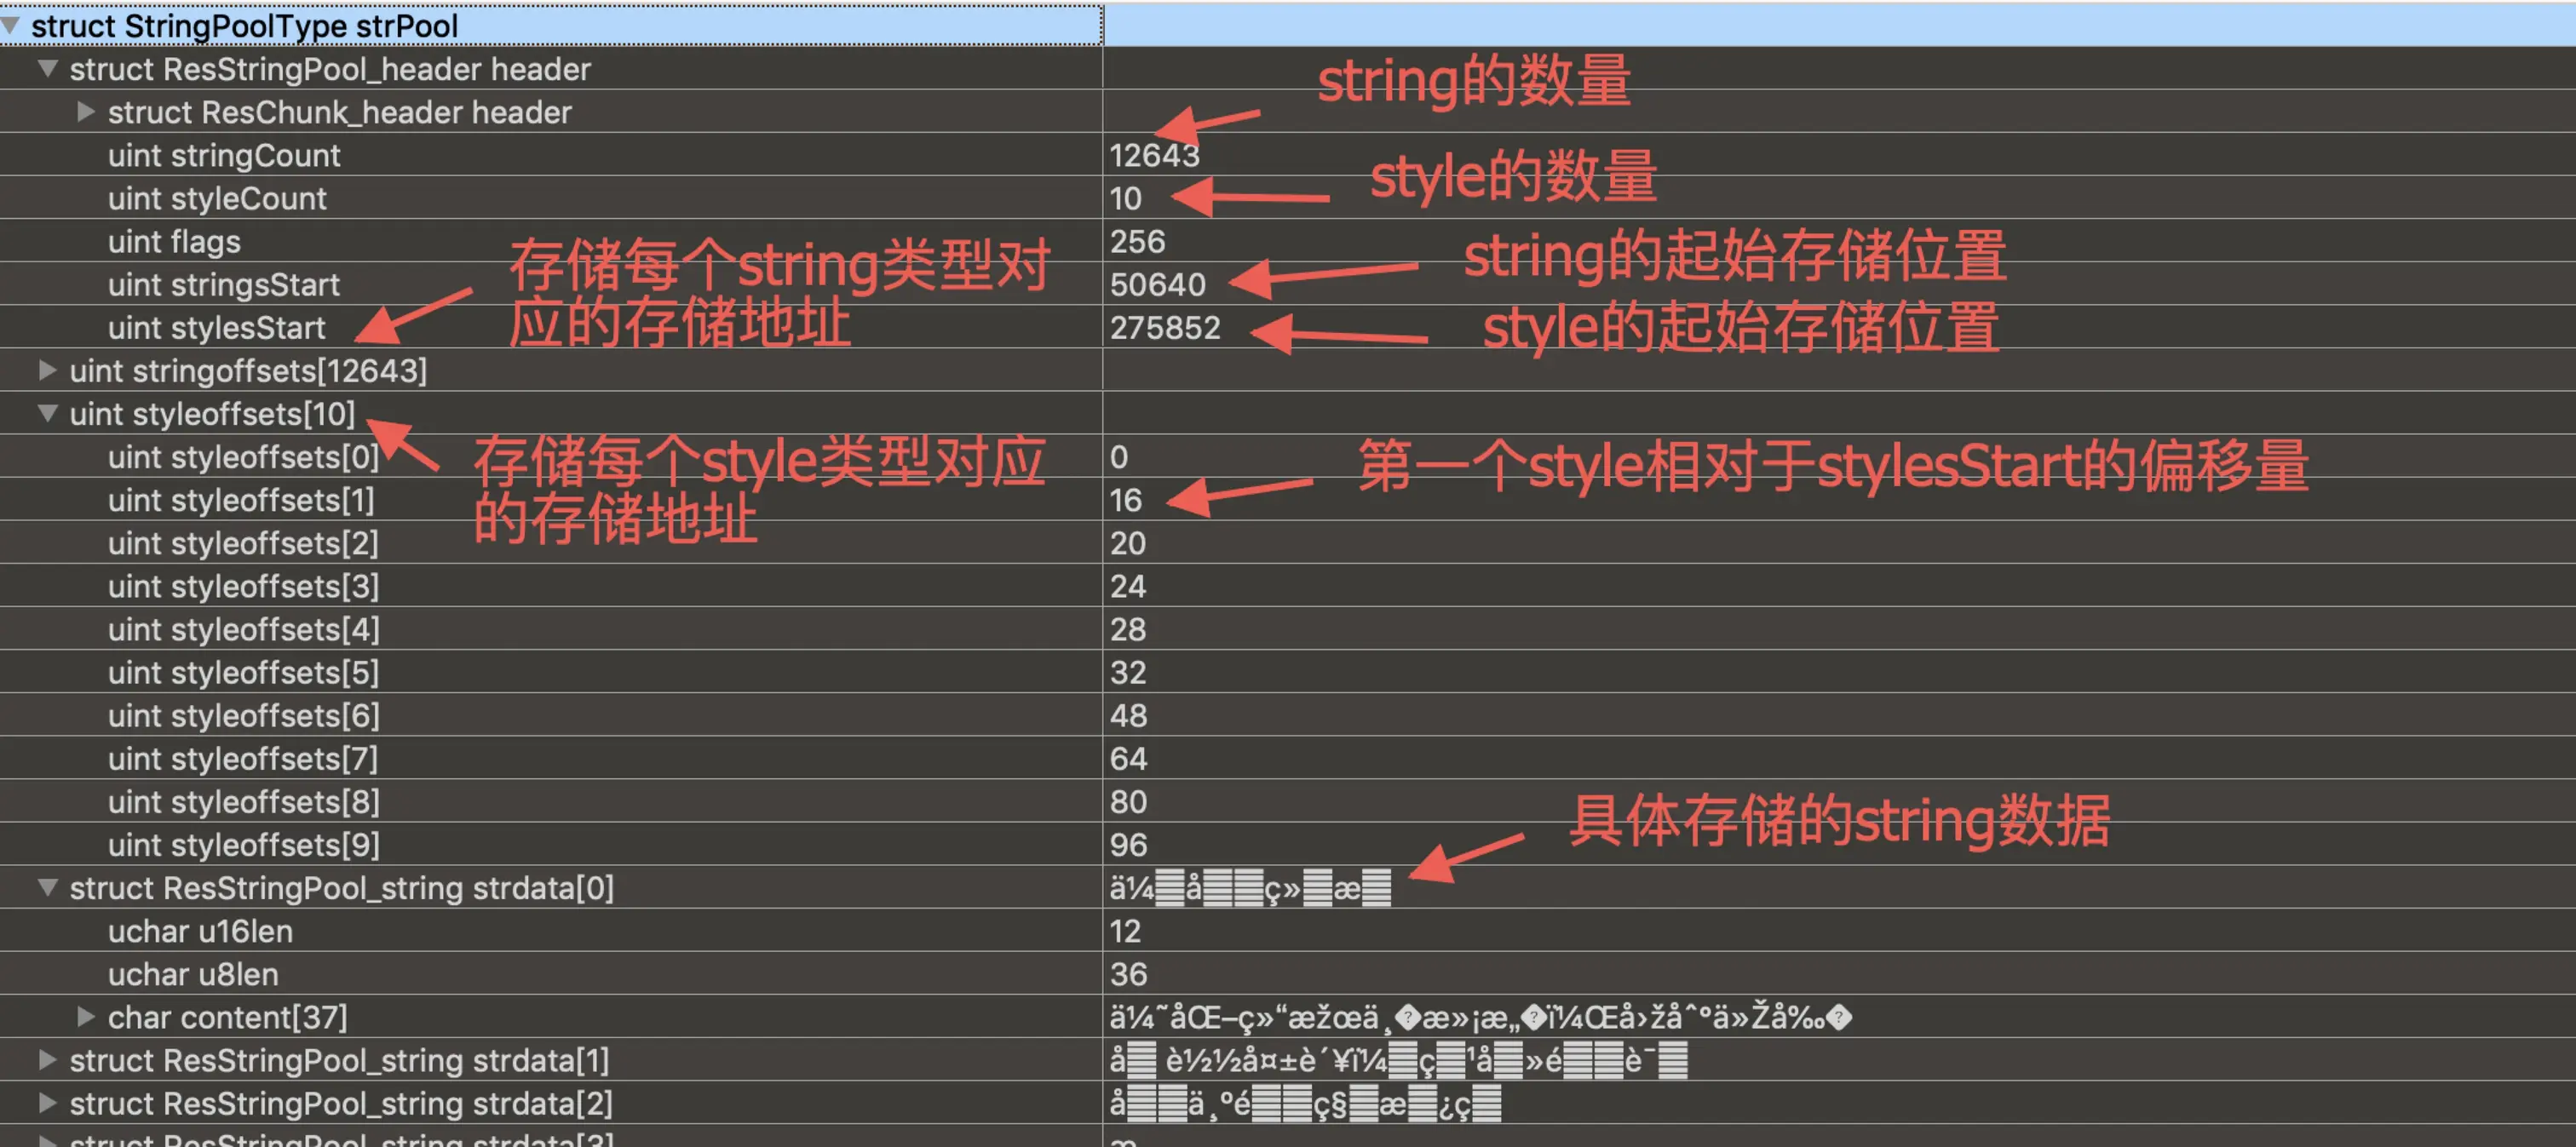This screenshot has height=1147, width=2576.
Task: Select the uint styleCount row
Action: pyautogui.click(x=217, y=198)
